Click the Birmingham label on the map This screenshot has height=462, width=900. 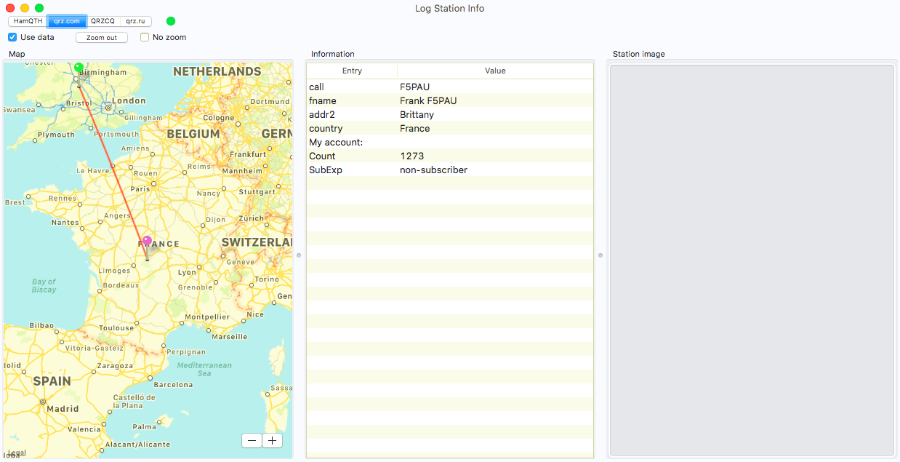coord(102,73)
